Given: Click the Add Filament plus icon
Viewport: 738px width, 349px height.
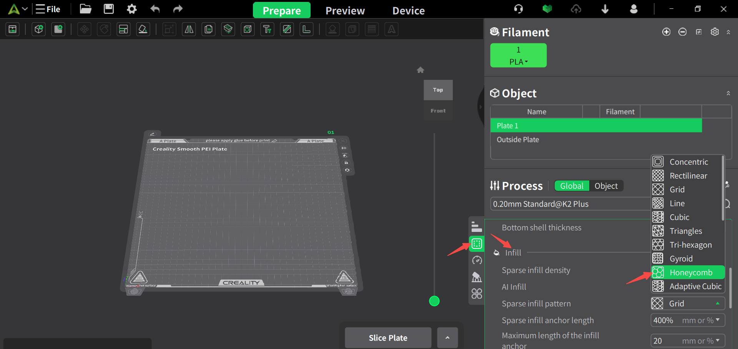Looking at the screenshot, I should 666,32.
